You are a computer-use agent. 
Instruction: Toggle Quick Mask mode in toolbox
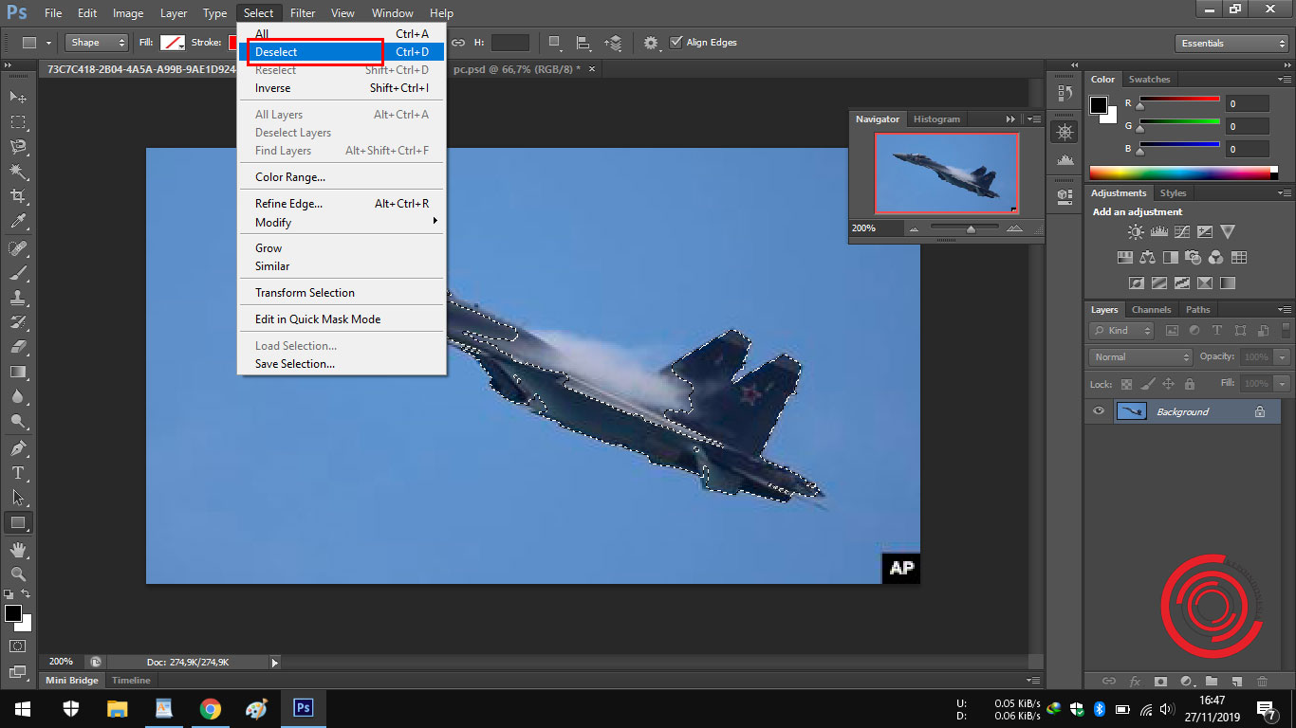[x=18, y=646]
